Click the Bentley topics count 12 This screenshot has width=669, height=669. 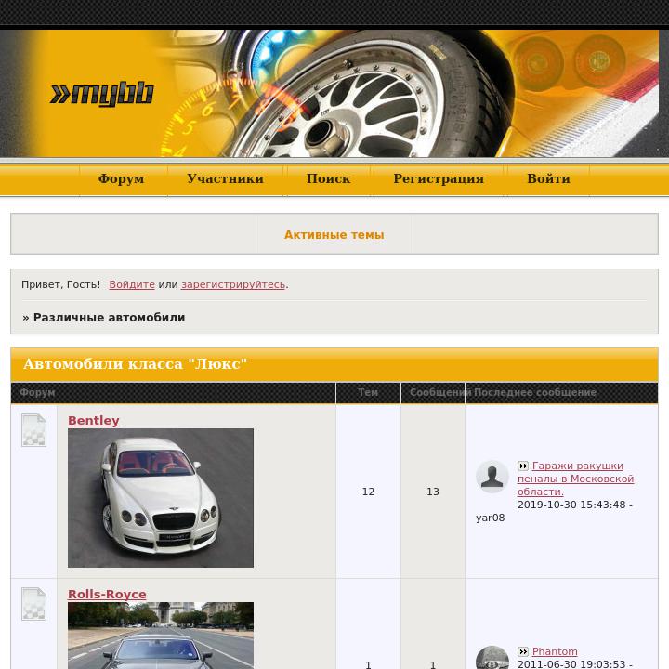tap(368, 492)
